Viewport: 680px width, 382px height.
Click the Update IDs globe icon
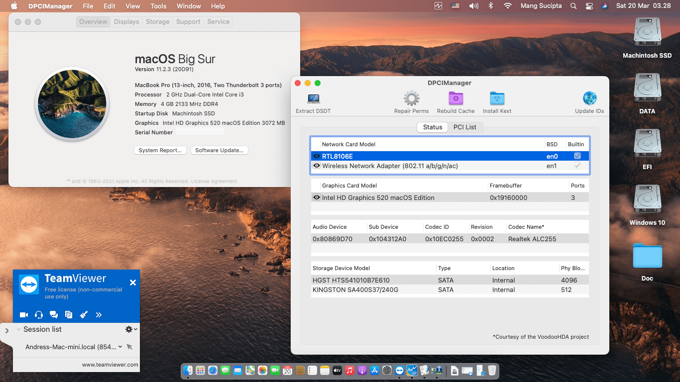click(x=589, y=98)
